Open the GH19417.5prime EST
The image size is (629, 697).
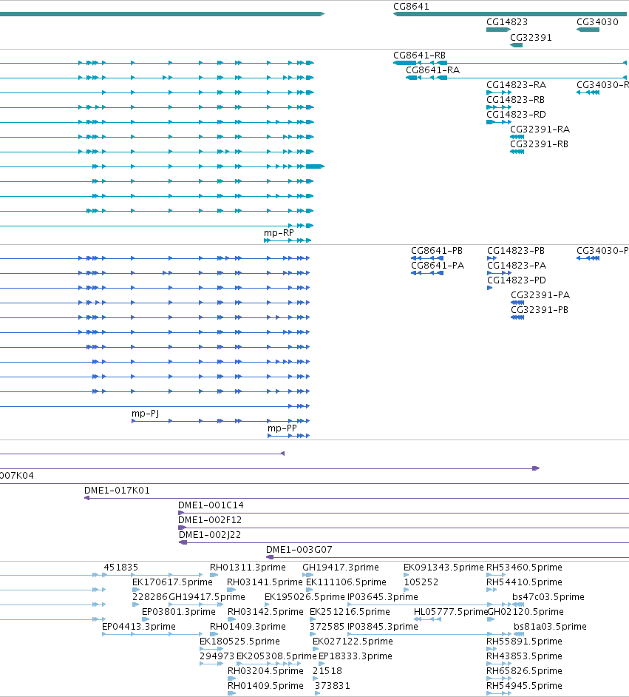tap(196, 605)
